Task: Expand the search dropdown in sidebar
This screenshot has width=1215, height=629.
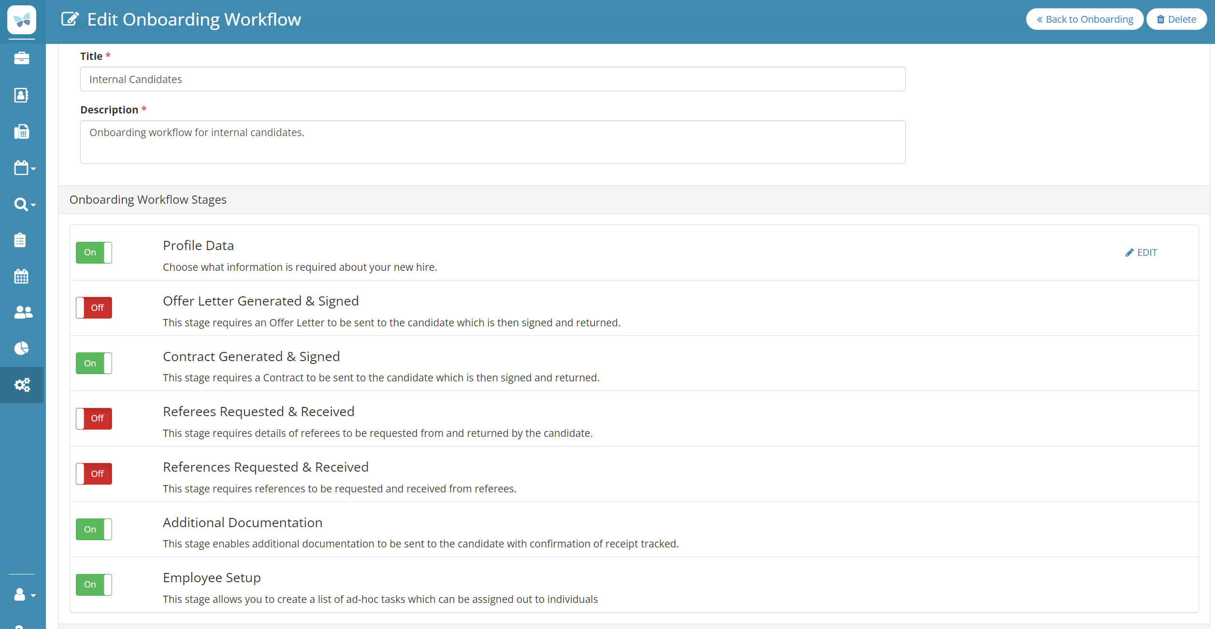Action: coord(24,205)
